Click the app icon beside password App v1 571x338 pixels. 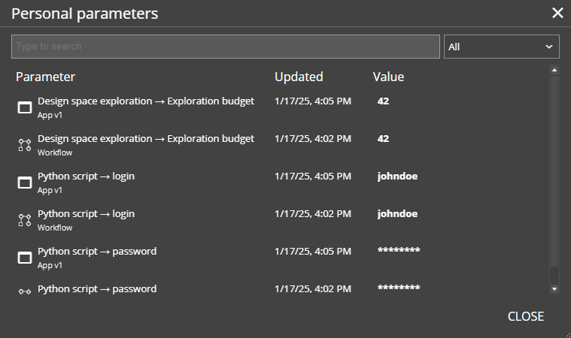coord(25,258)
